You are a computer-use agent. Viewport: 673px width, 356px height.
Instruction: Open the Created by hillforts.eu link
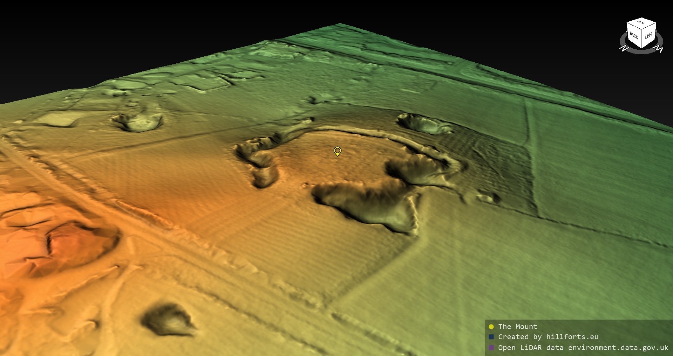pyautogui.click(x=548, y=337)
